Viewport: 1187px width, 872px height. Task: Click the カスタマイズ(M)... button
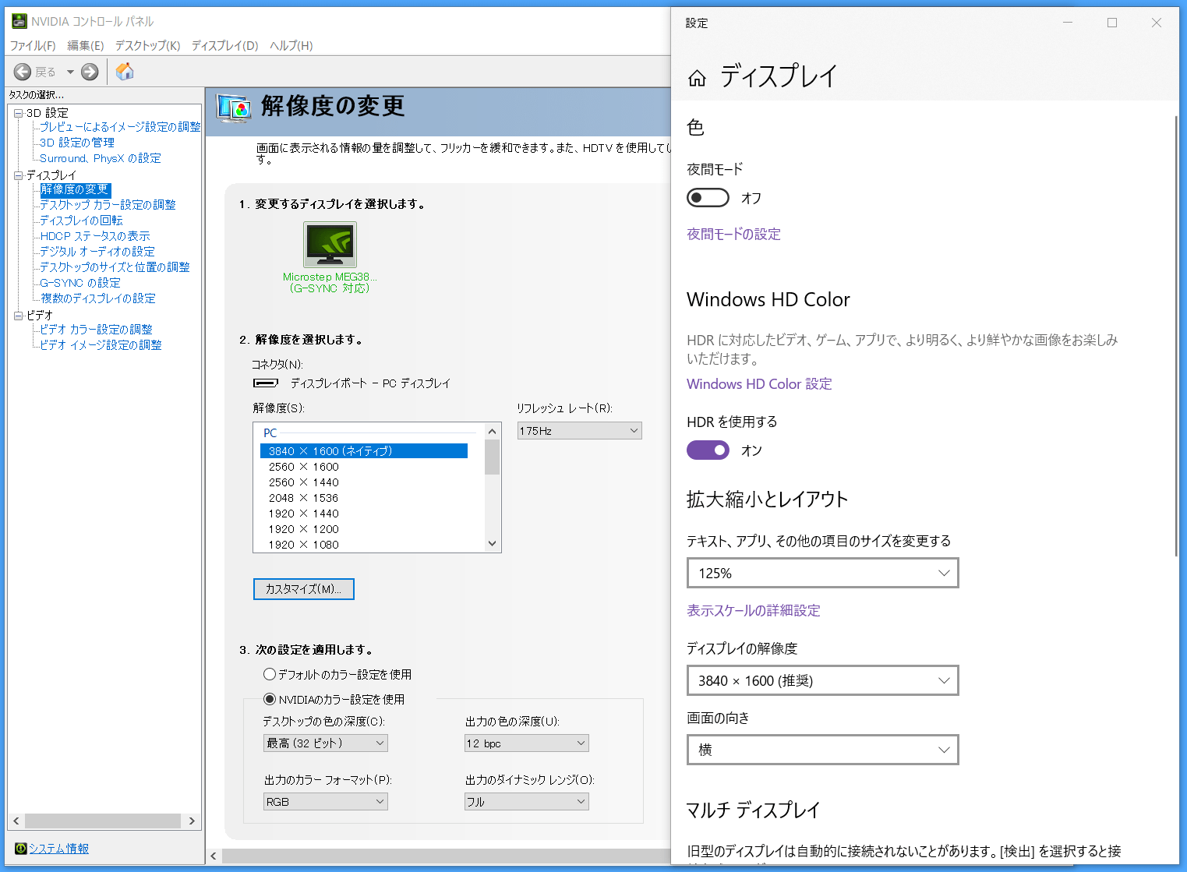coord(304,589)
